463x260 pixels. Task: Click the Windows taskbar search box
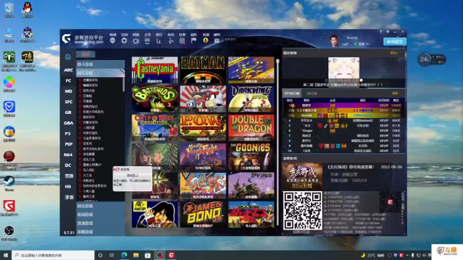click(53, 255)
